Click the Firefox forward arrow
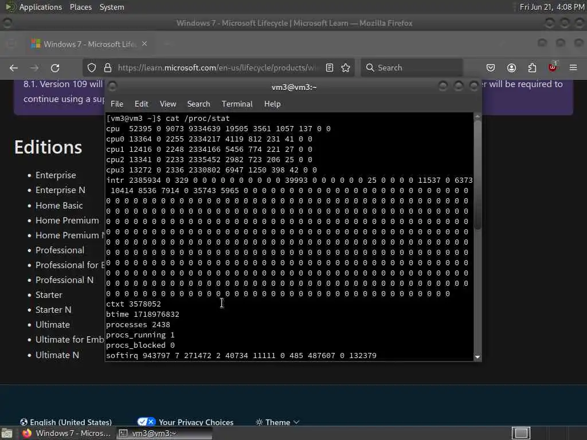 pos(34,68)
